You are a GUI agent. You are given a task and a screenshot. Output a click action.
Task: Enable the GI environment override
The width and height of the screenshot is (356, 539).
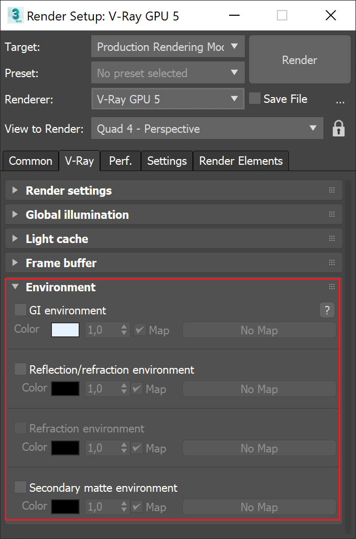20,310
